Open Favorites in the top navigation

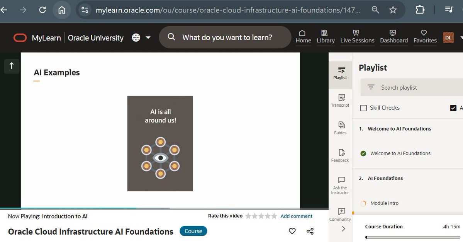(425, 37)
